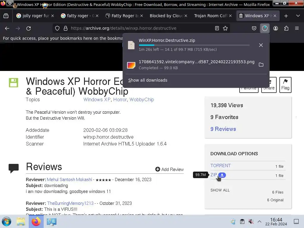Close the jolly roger tab
This screenshot has width=304, height=228.
(x=53, y=16)
